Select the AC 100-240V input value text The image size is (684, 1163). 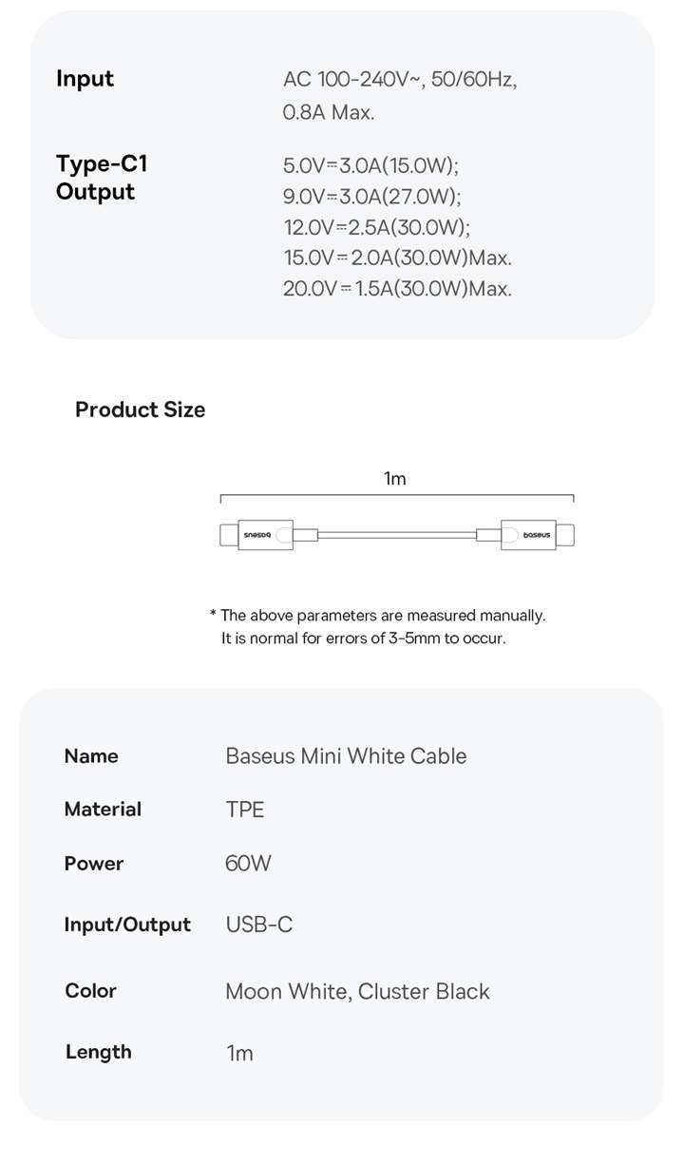click(x=400, y=96)
